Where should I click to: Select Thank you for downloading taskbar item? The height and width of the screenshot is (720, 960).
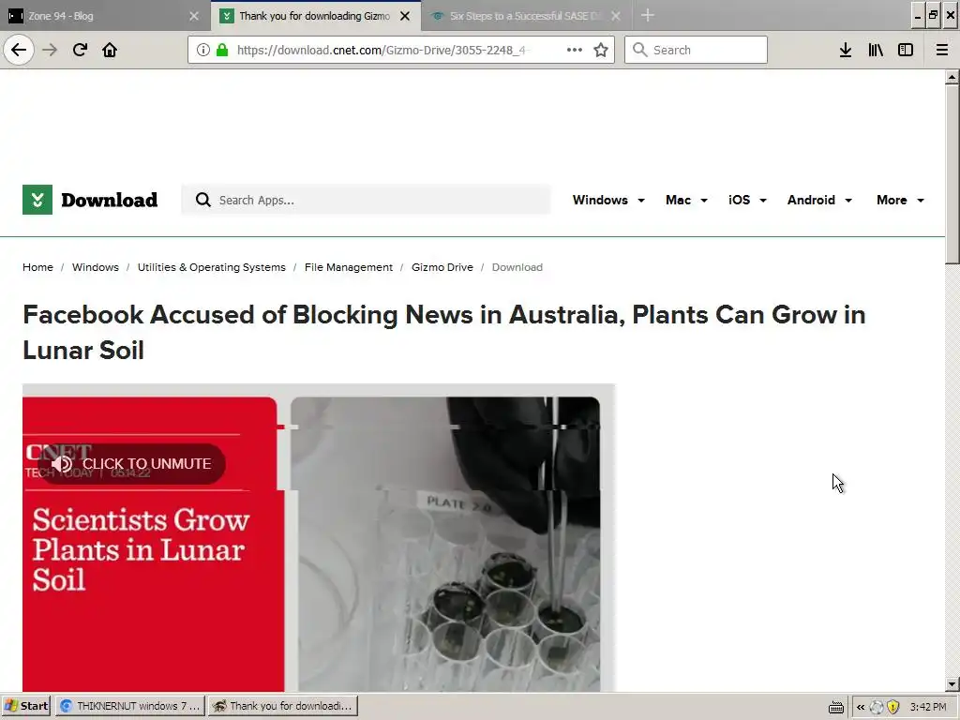pyautogui.click(x=282, y=706)
